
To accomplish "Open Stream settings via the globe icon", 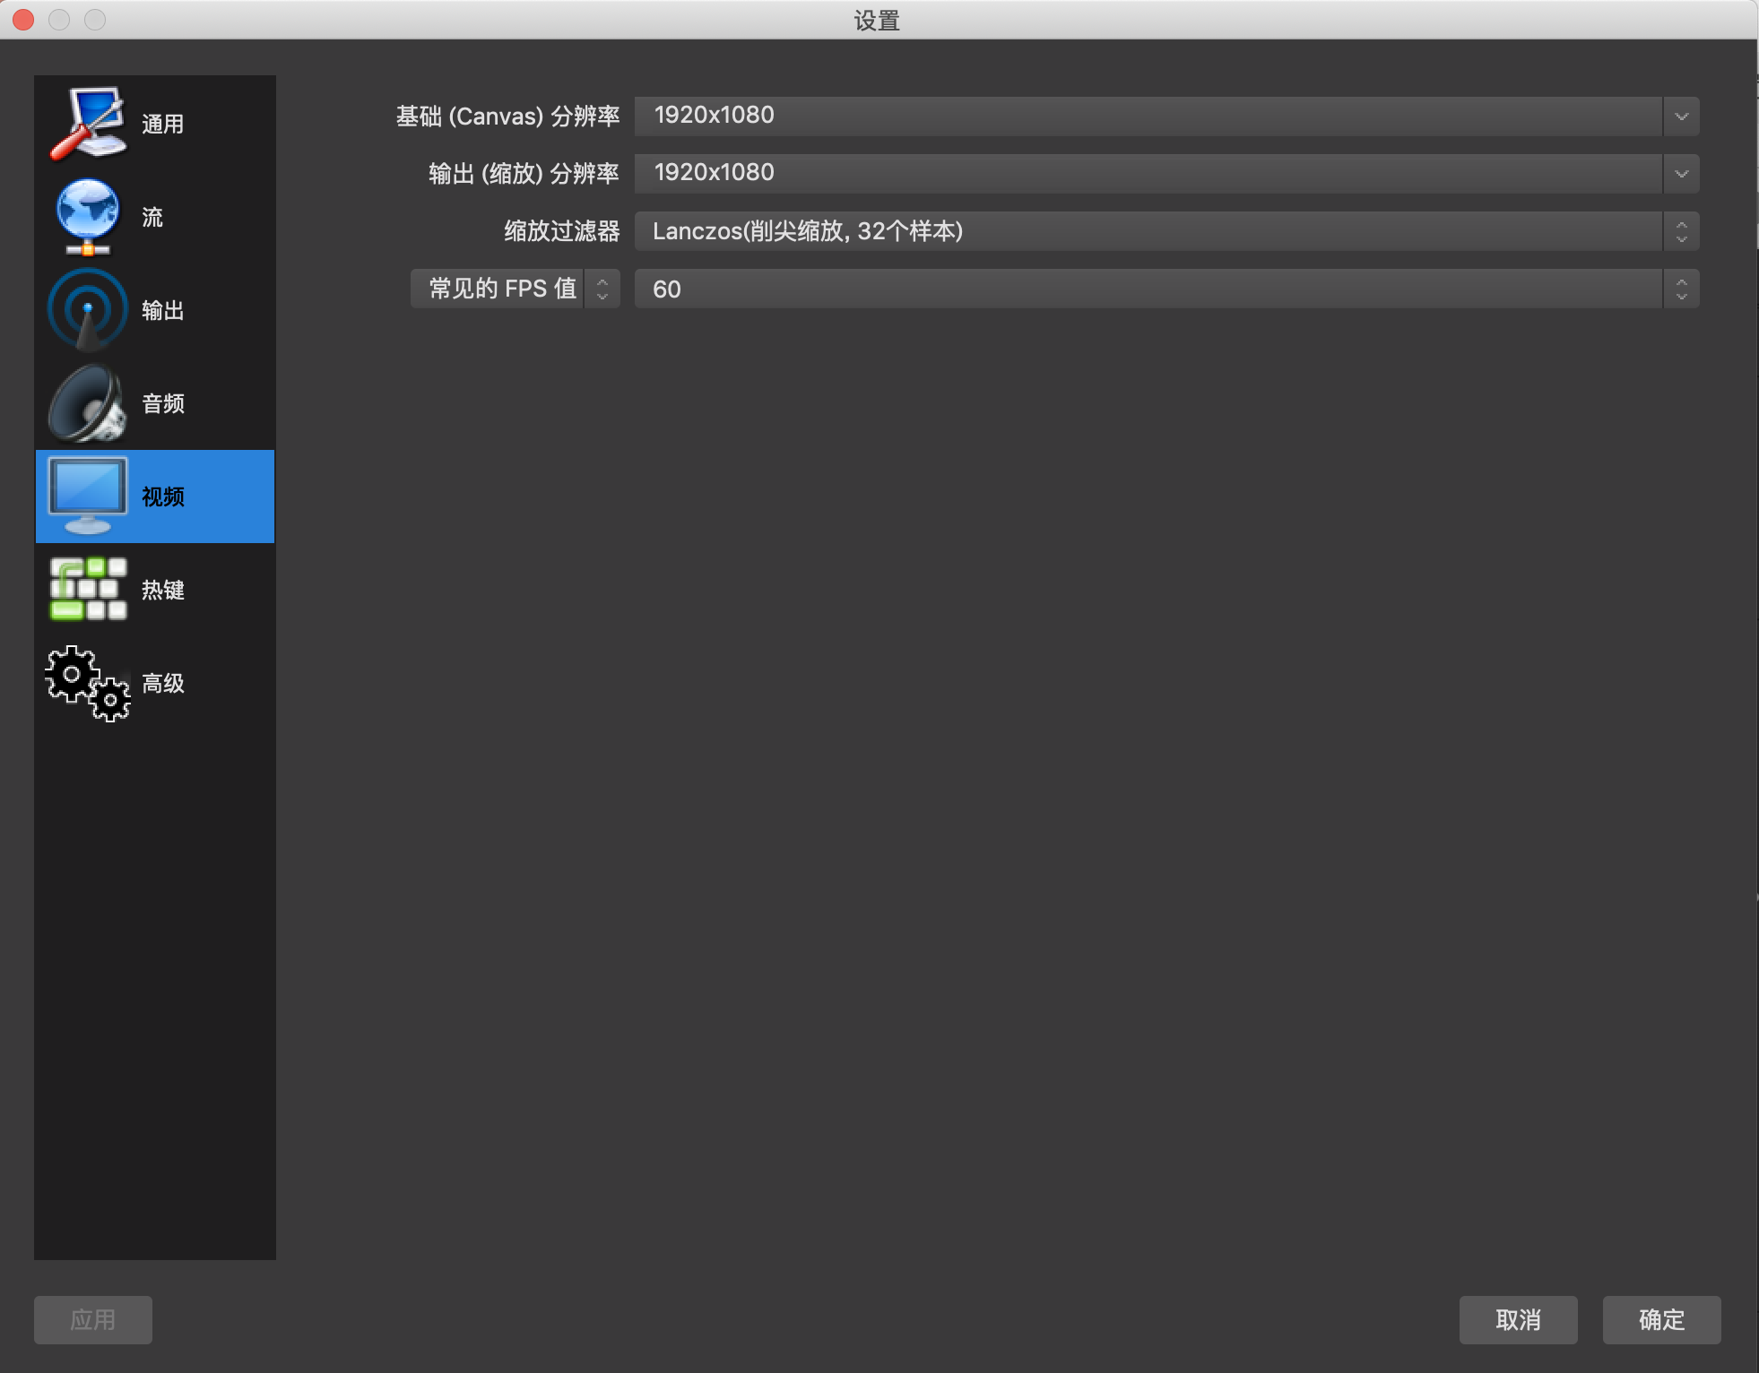I will click(x=87, y=217).
